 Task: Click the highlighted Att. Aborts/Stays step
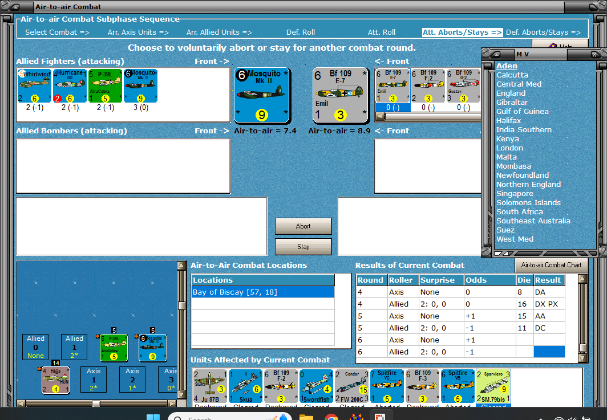tap(462, 32)
